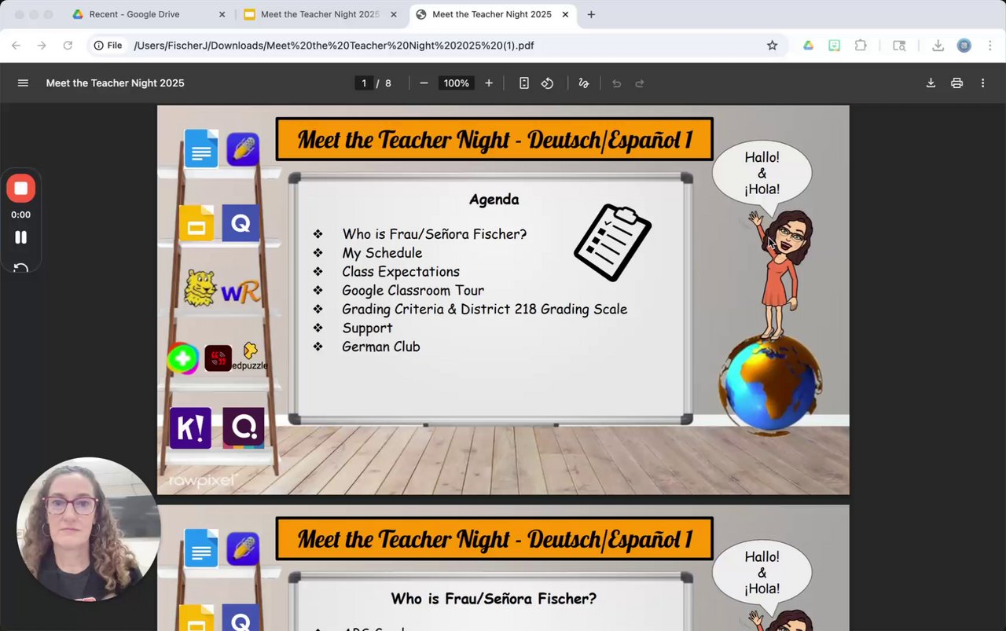
Task: Click the clipboard checklist graphic
Action: (613, 242)
